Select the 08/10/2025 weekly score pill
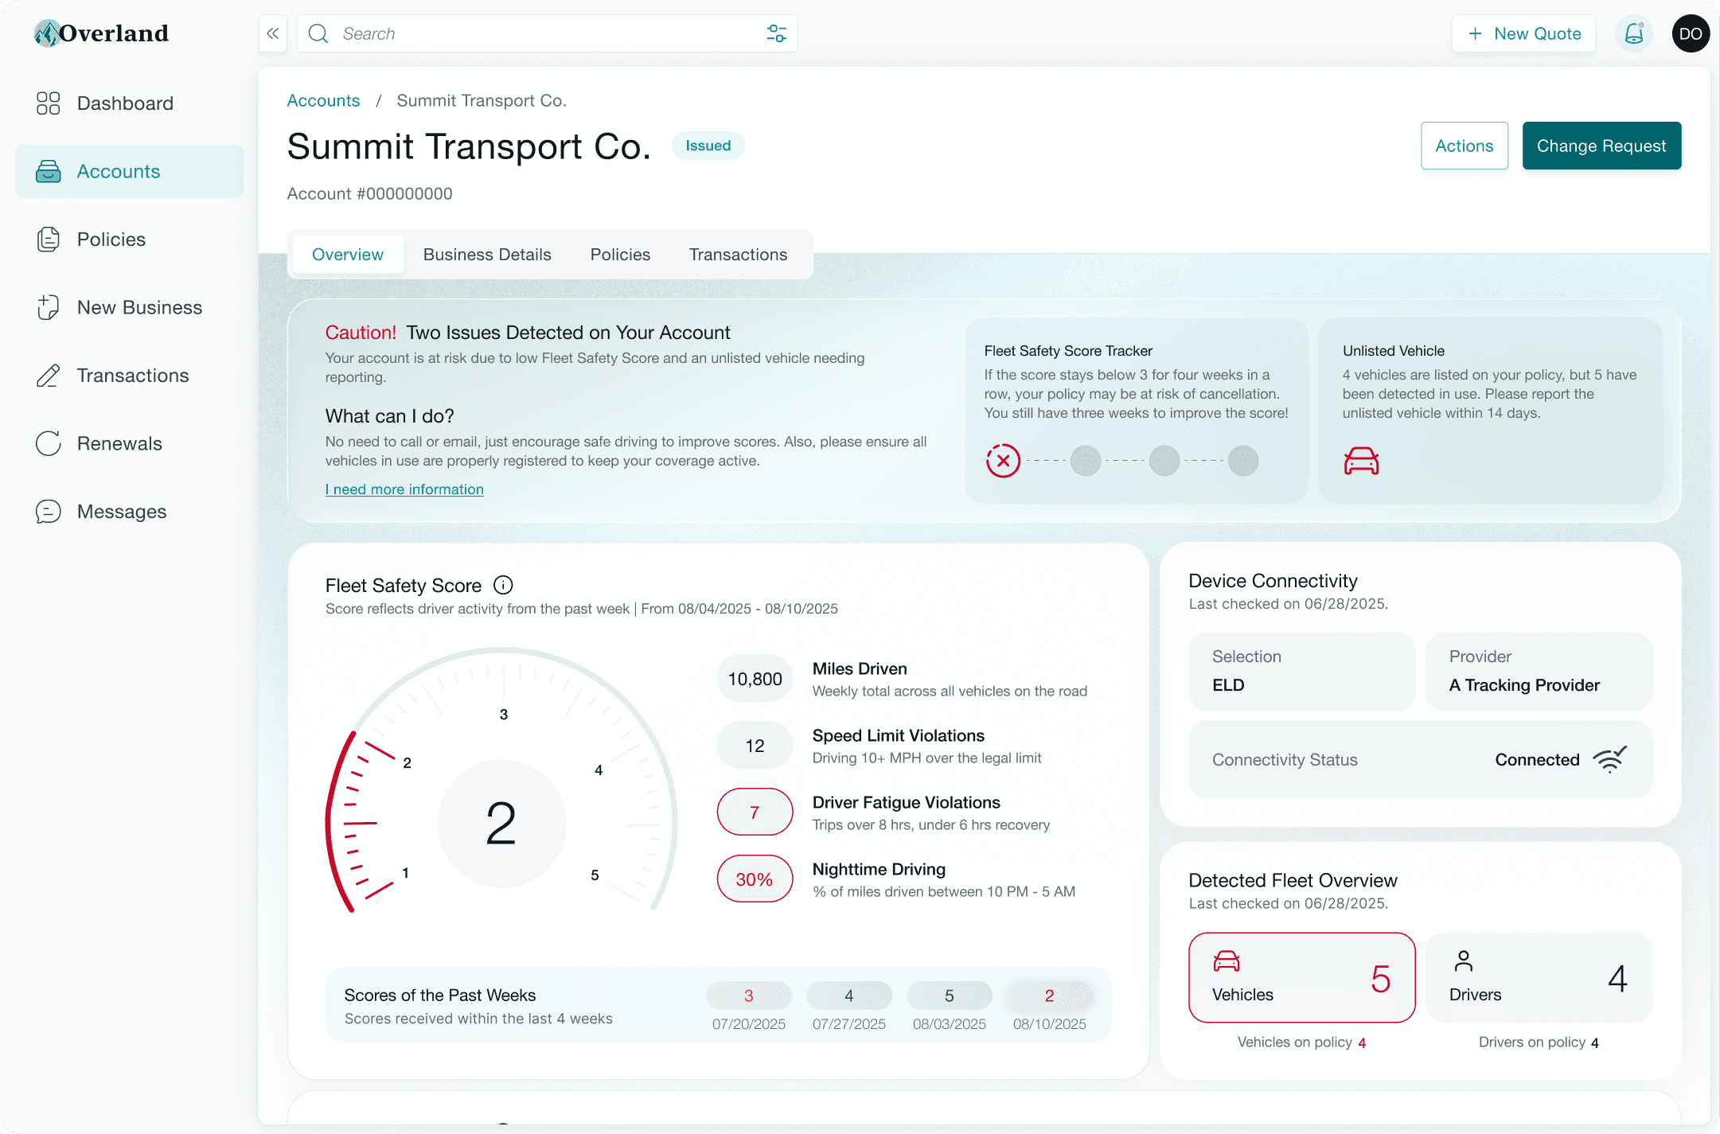This screenshot has height=1134, width=1720. pyautogui.click(x=1049, y=996)
